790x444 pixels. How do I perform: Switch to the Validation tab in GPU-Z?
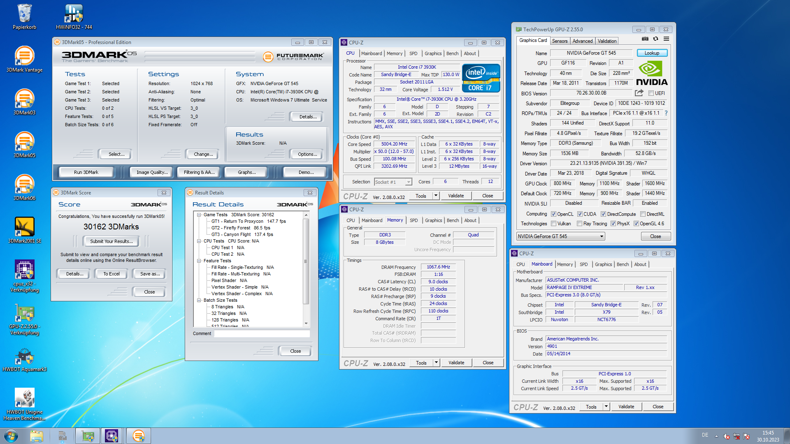(x=607, y=41)
